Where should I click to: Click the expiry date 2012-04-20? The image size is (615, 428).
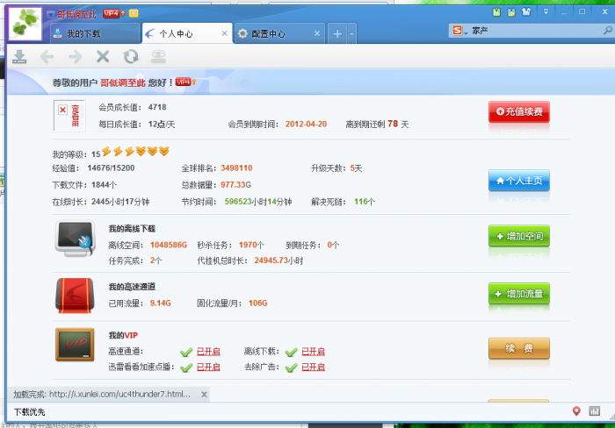pos(306,125)
